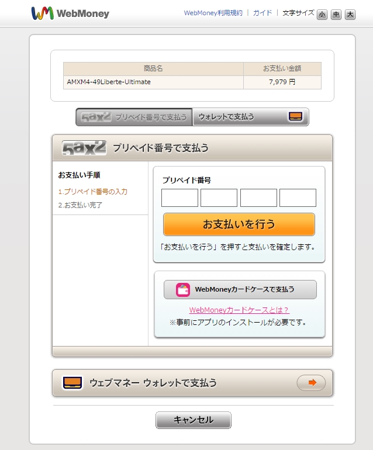The width and height of the screenshot is (373, 450).
Task: Set font size to 中
Action: coord(336,15)
